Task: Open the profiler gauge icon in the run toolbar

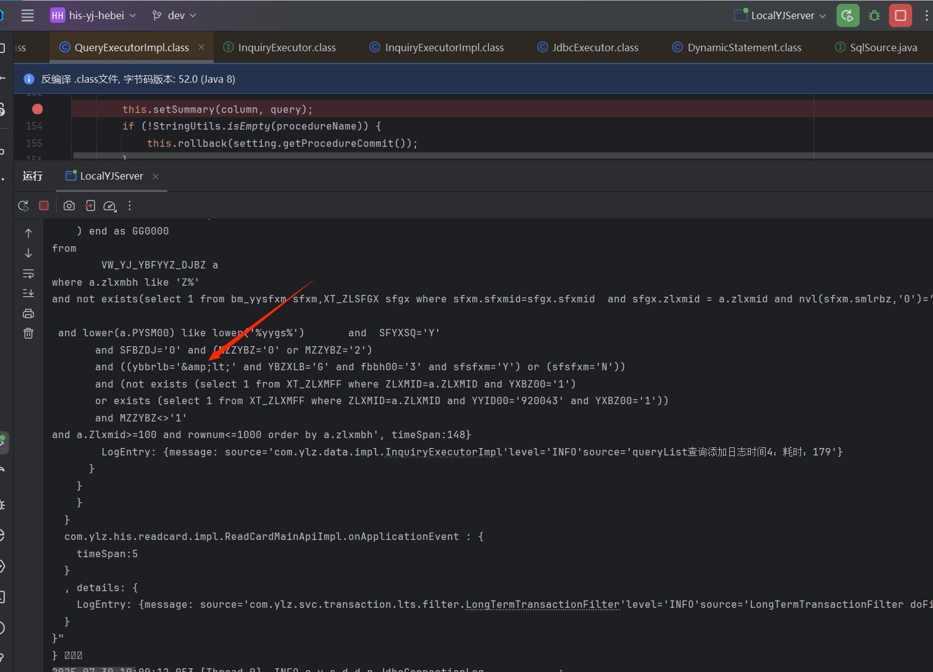Action: click(109, 205)
